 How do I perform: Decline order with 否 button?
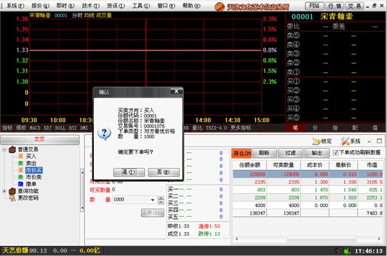coord(163,172)
